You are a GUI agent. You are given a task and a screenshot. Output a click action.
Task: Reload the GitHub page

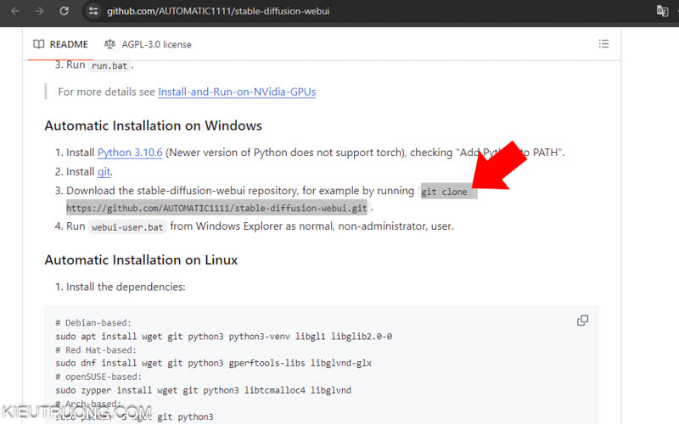(65, 11)
